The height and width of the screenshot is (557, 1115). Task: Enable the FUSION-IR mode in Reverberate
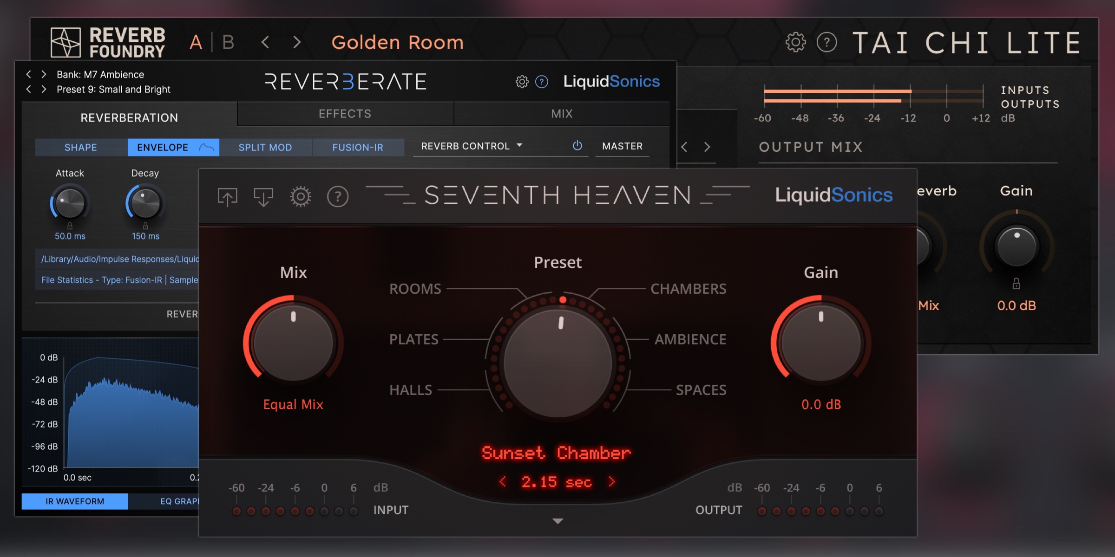[x=358, y=147]
